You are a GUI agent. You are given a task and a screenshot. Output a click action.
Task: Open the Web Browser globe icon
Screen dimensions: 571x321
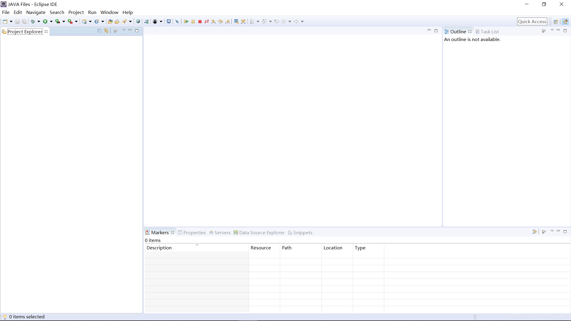tap(138, 21)
